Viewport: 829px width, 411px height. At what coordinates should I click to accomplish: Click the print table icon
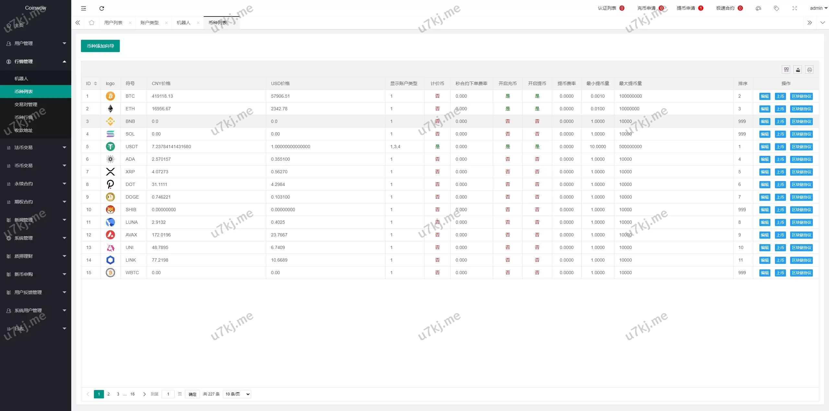[810, 70]
